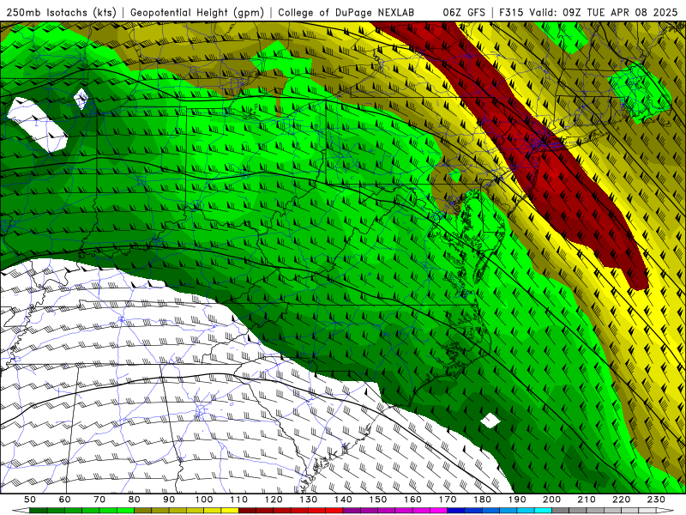Click the legend value 90

coord(169,500)
